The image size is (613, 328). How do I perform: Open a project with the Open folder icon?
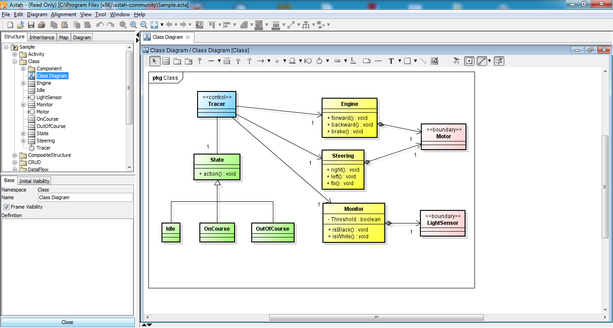click(20, 25)
